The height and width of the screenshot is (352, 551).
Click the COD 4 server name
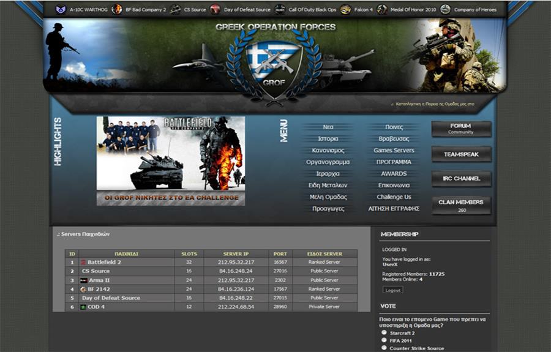[96, 307]
